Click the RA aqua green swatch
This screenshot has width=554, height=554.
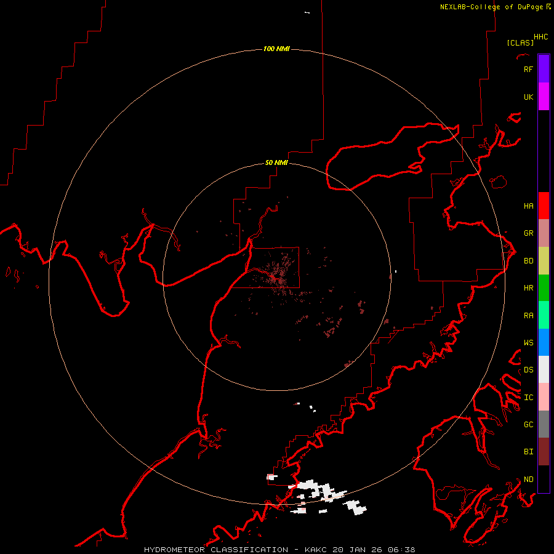(x=544, y=315)
